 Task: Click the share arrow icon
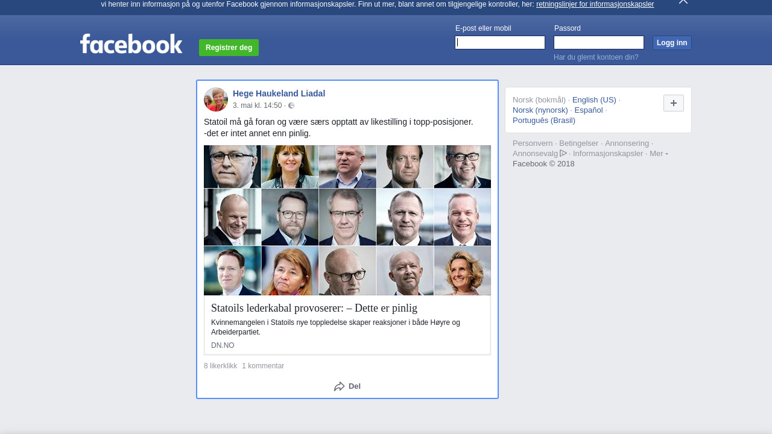340,386
